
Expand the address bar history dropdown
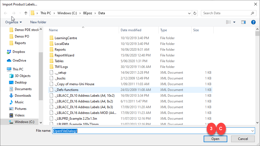189,13
